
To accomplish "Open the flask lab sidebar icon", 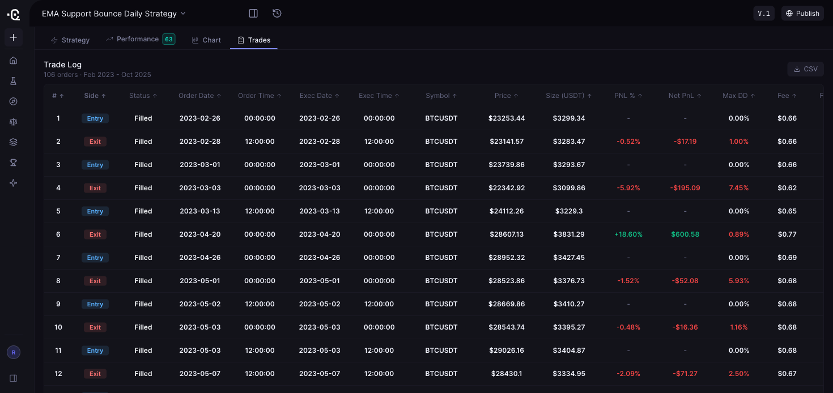I will (x=14, y=81).
